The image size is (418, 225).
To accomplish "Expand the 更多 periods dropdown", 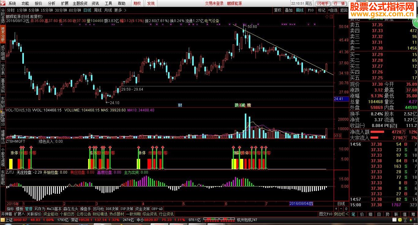I will tap(120, 10).
